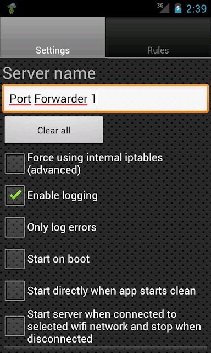Toggle Start server on selected wifi checkbox
The width and height of the screenshot is (211, 353).
15,326
